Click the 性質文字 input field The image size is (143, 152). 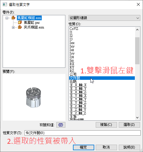(83, 133)
